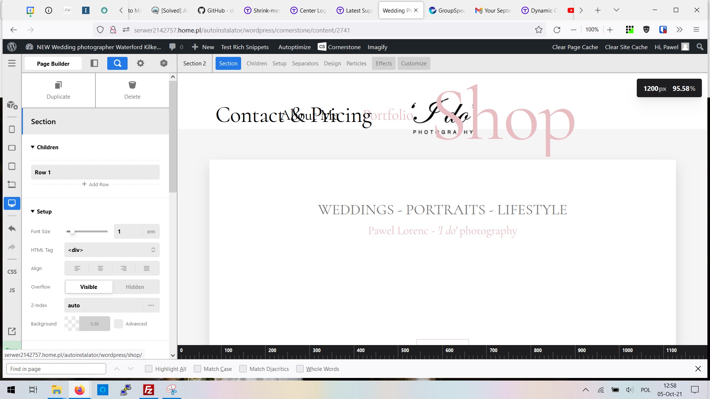Click the undo arrow in left sidebar

click(12, 228)
